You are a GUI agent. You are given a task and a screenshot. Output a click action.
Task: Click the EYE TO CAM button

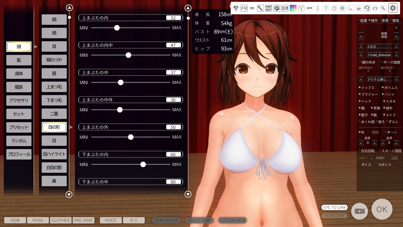tap(334, 207)
